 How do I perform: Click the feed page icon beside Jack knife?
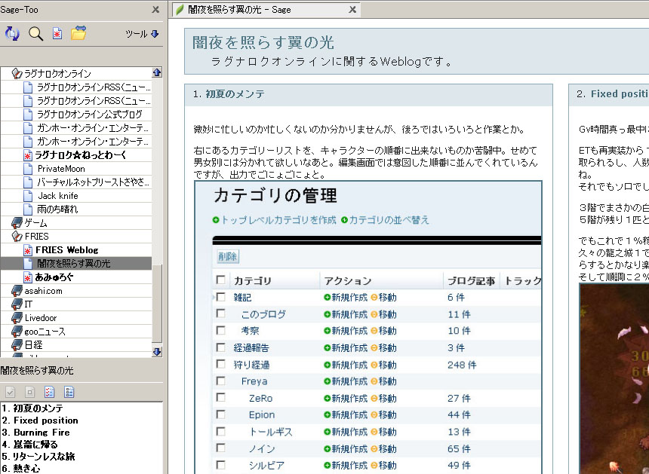pos(28,196)
